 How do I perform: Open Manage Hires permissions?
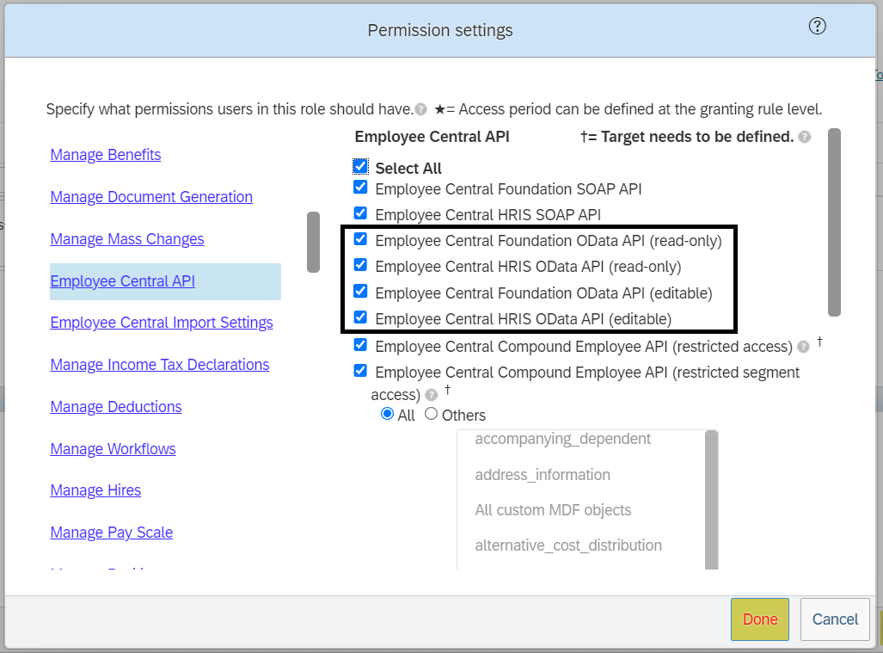click(x=95, y=490)
